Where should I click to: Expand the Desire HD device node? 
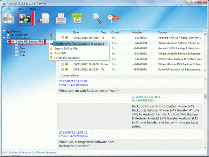8,35
